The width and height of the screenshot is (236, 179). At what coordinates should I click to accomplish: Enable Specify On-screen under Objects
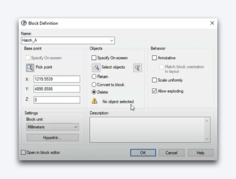point(94,58)
